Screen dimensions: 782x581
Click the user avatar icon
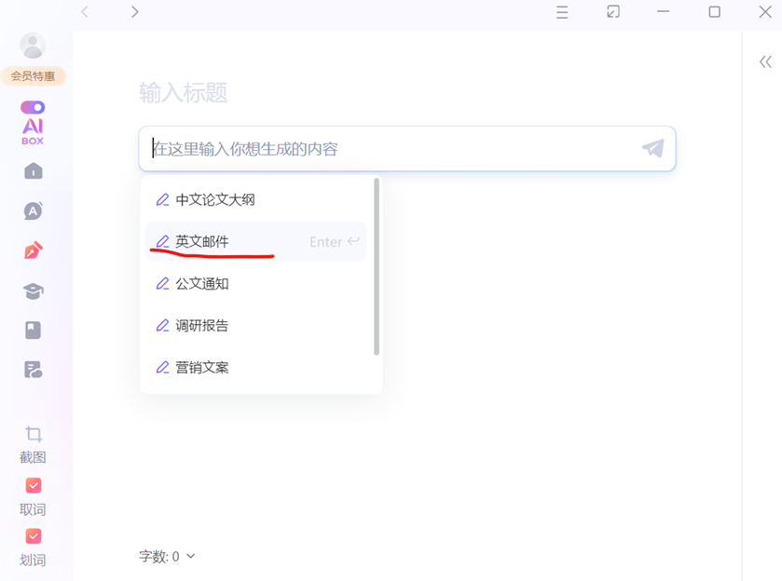tap(33, 46)
